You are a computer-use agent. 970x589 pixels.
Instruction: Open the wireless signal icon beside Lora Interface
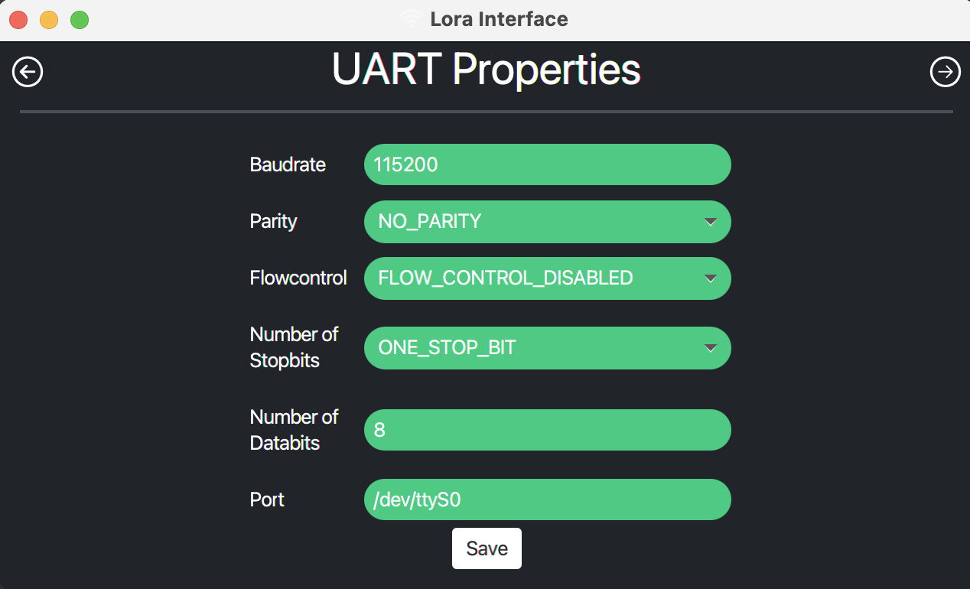pyautogui.click(x=412, y=18)
